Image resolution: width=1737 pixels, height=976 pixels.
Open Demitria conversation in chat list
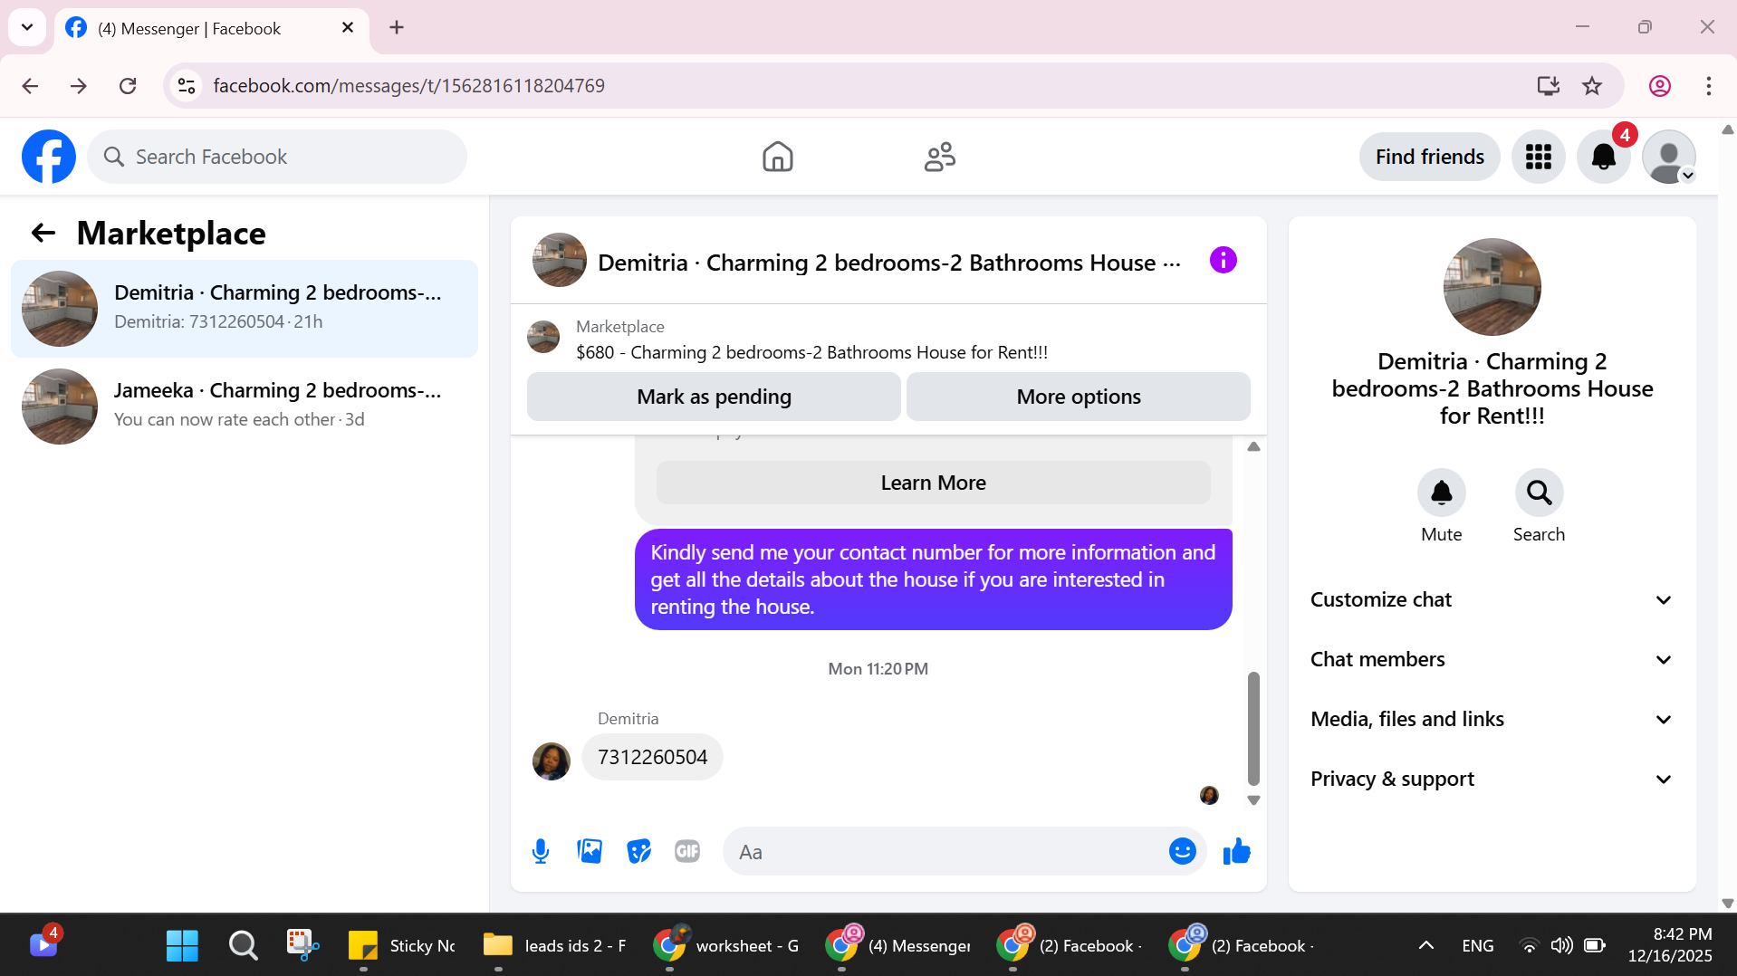[245, 309]
